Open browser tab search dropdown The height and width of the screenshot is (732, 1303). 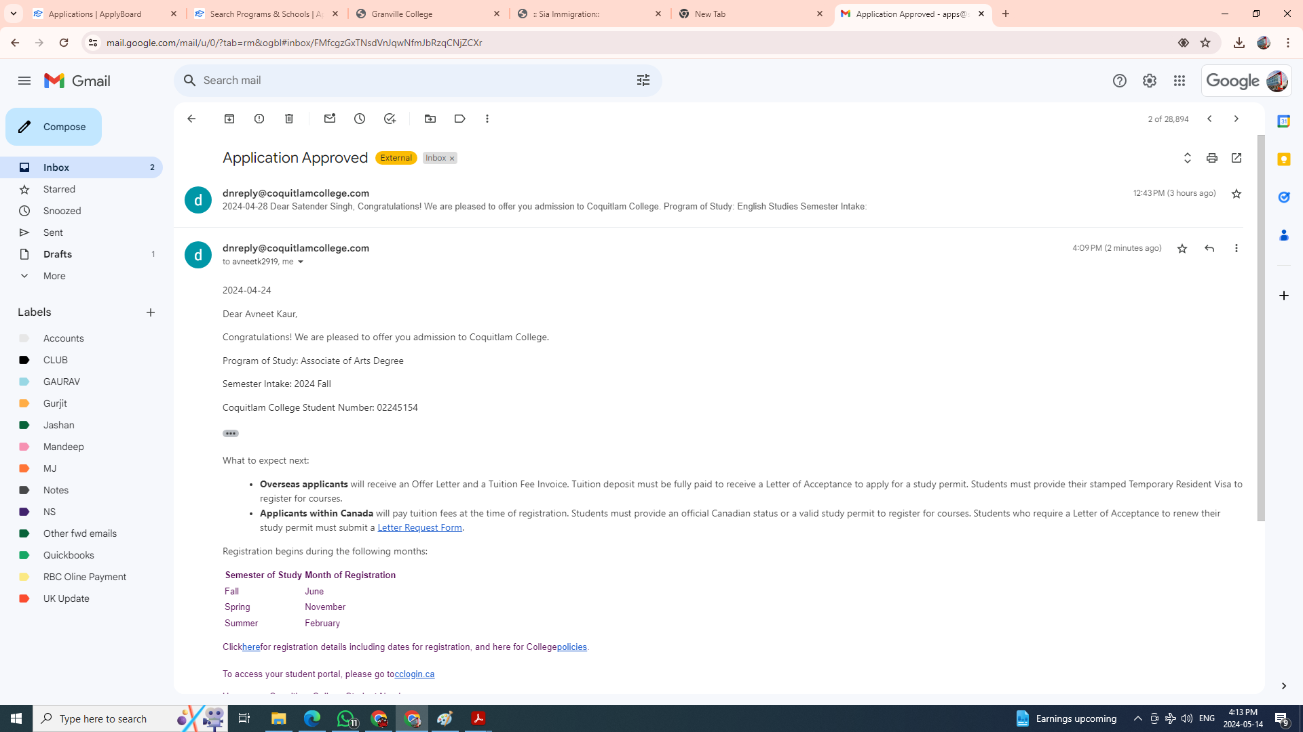click(14, 14)
